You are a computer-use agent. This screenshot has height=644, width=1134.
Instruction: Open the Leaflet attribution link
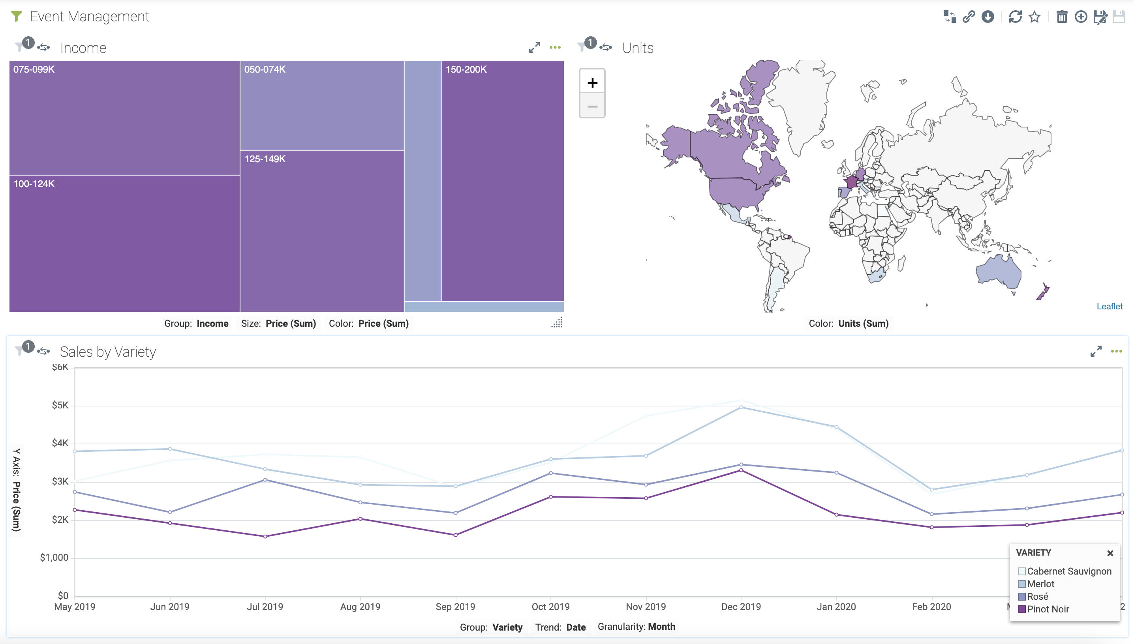pyautogui.click(x=1109, y=306)
